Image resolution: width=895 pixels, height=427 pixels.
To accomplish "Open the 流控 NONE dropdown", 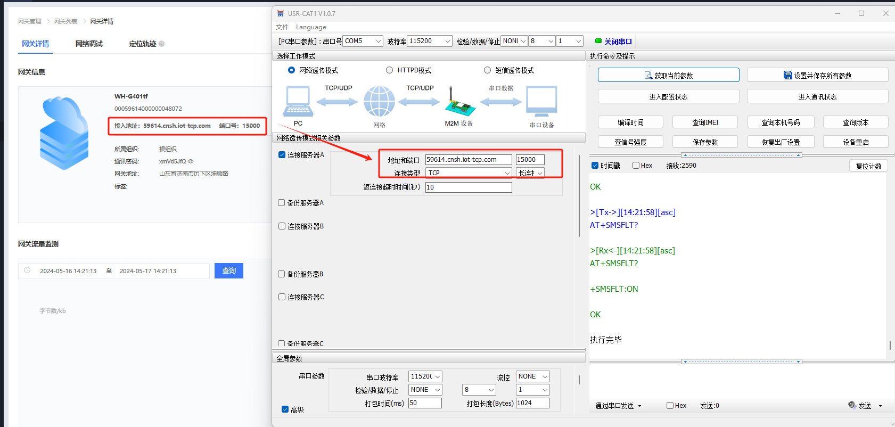I will (533, 376).
